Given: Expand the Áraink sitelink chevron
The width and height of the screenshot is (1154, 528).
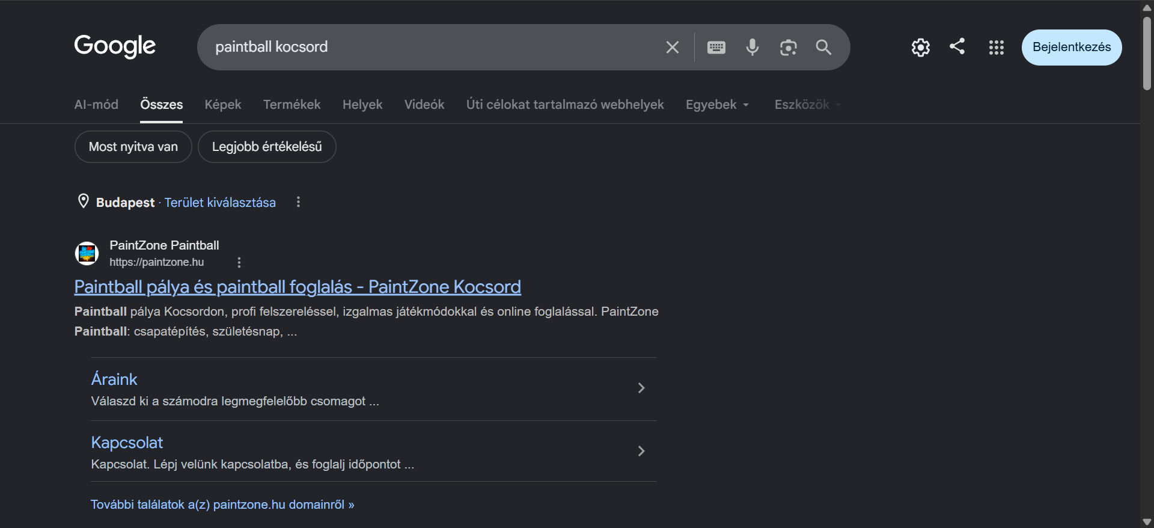Looking at the screenshot, I should point(641,388).
